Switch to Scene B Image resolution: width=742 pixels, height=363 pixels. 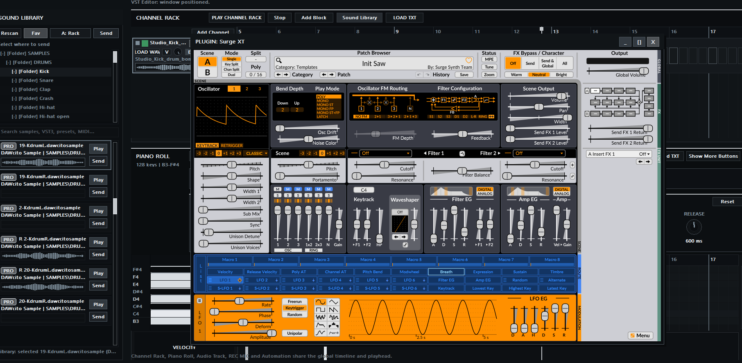point(208,73)
